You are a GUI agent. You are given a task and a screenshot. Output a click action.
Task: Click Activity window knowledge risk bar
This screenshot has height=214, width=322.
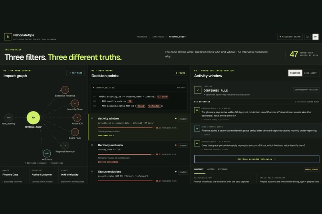click(x=125, y=128)
